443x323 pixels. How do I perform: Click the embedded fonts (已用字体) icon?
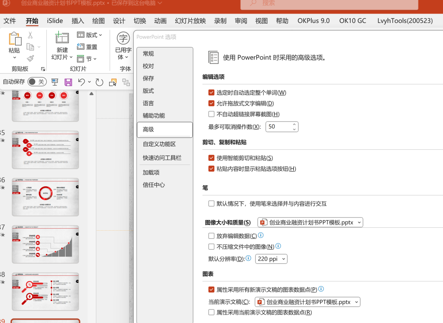123,38
